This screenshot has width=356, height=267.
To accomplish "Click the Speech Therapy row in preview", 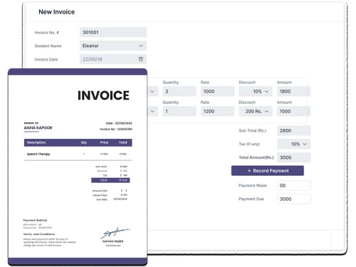I will pos(78,154).
